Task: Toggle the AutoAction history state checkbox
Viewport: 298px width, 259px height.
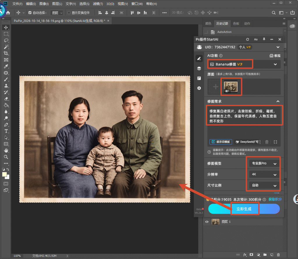Action: (x=206, y=32)
